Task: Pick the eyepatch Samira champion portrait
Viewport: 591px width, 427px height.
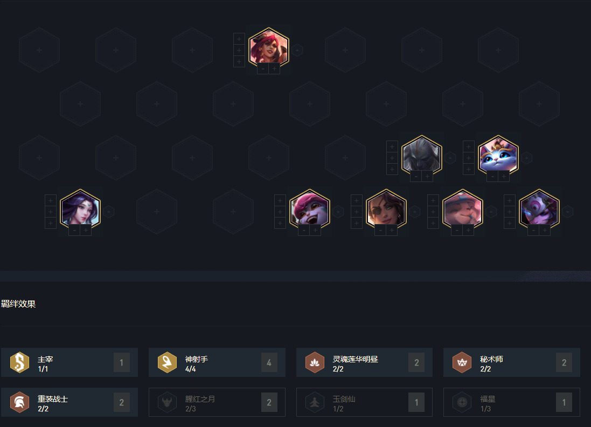Action: [x=386, y=209]
